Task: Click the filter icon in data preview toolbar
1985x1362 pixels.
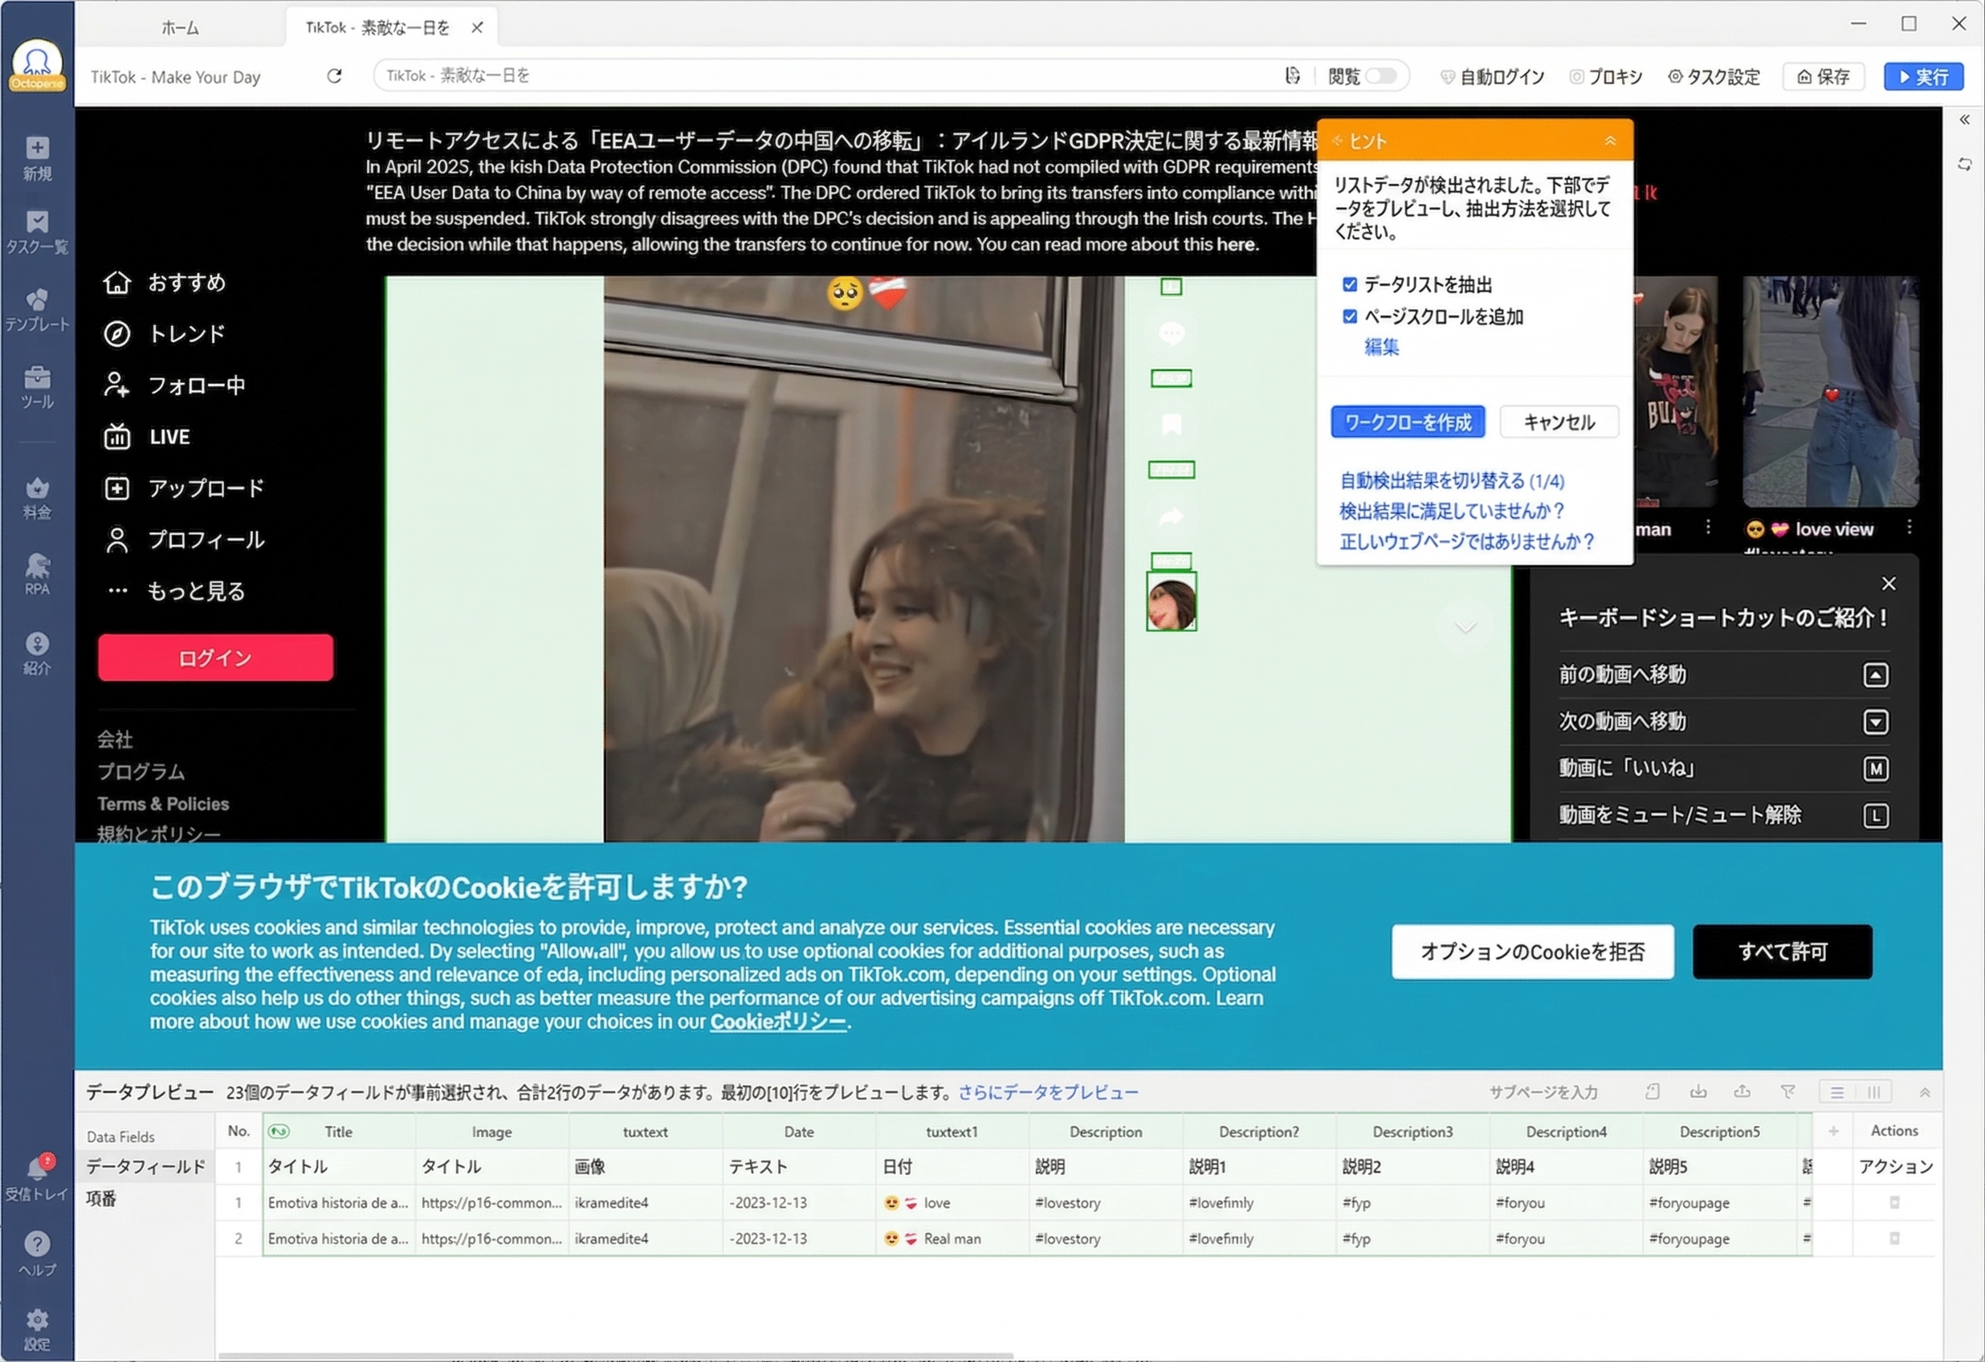Action: 1788,1092
